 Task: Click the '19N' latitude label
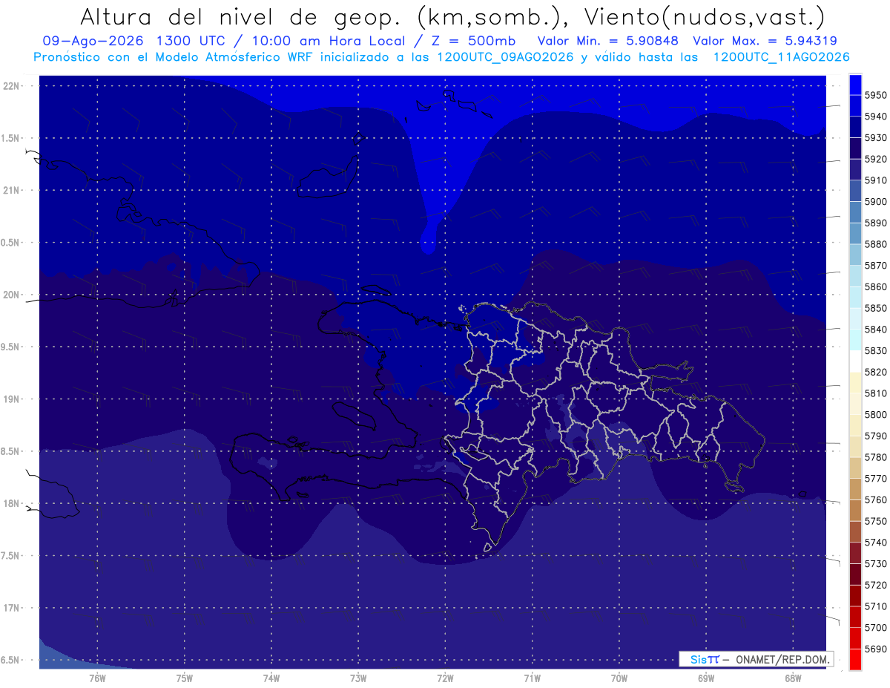click(x=10, y=399)
